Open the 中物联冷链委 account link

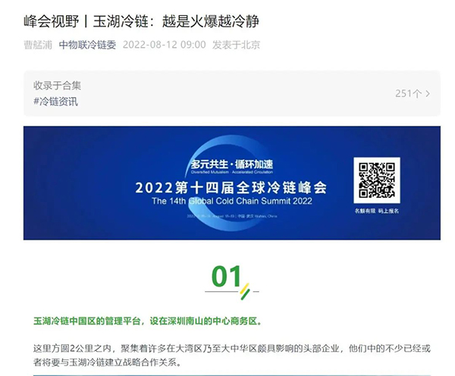[87, 45]
